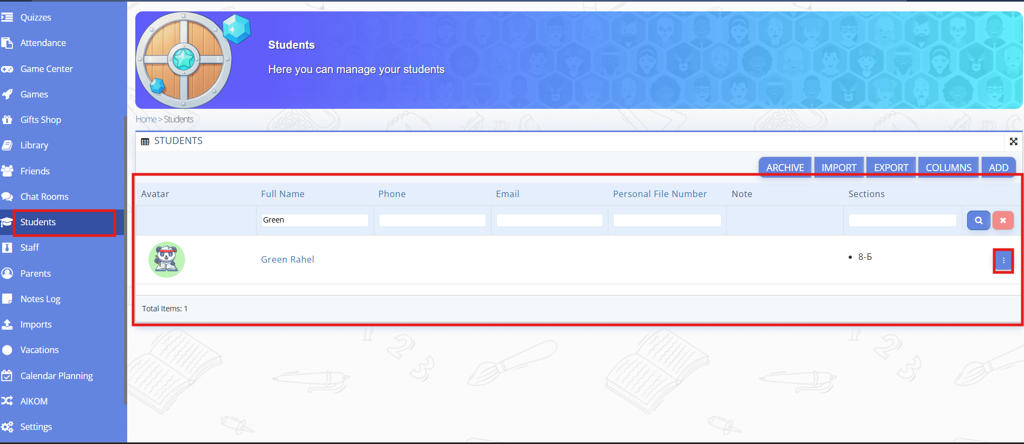Screen dimensions: 1024x444
Task: Click the Calendar Planning icon
Action: coord(7,376)
